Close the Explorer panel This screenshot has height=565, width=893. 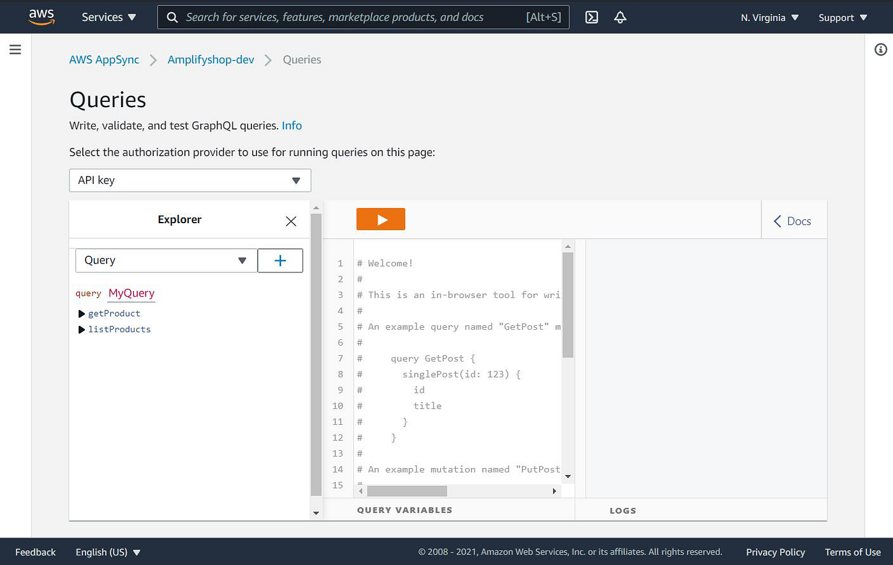pos(291,221)
